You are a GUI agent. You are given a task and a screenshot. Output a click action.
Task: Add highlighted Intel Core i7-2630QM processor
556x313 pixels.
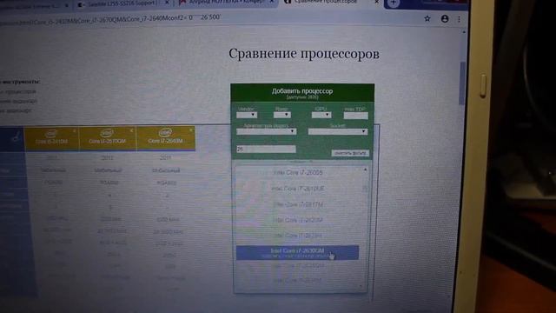click(x=297, y=252)
